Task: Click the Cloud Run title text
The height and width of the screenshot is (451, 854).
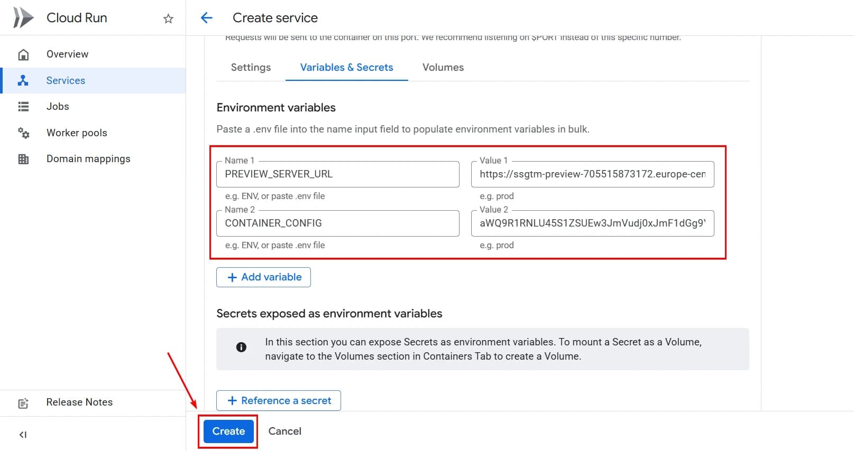Action: pos(77,18)
